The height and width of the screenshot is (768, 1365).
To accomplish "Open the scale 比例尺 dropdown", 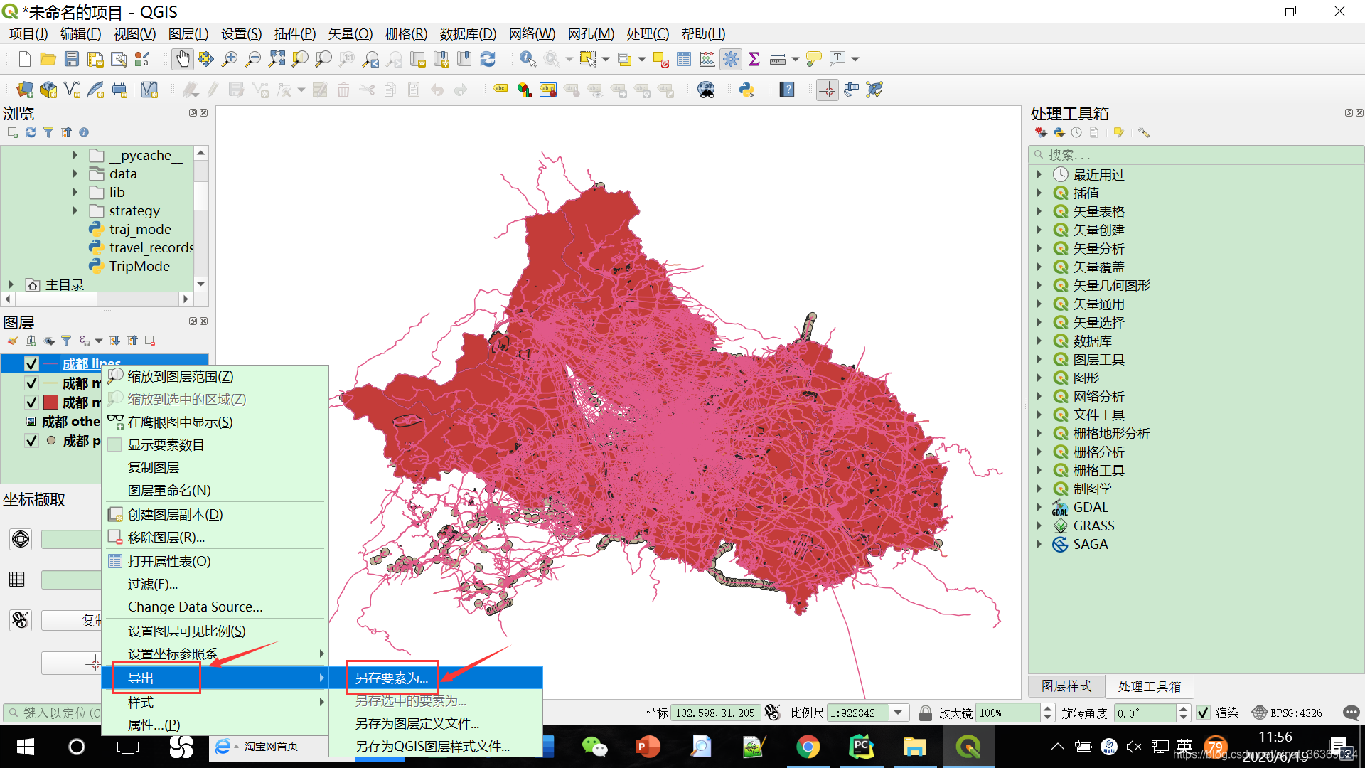I will (898, 713).
